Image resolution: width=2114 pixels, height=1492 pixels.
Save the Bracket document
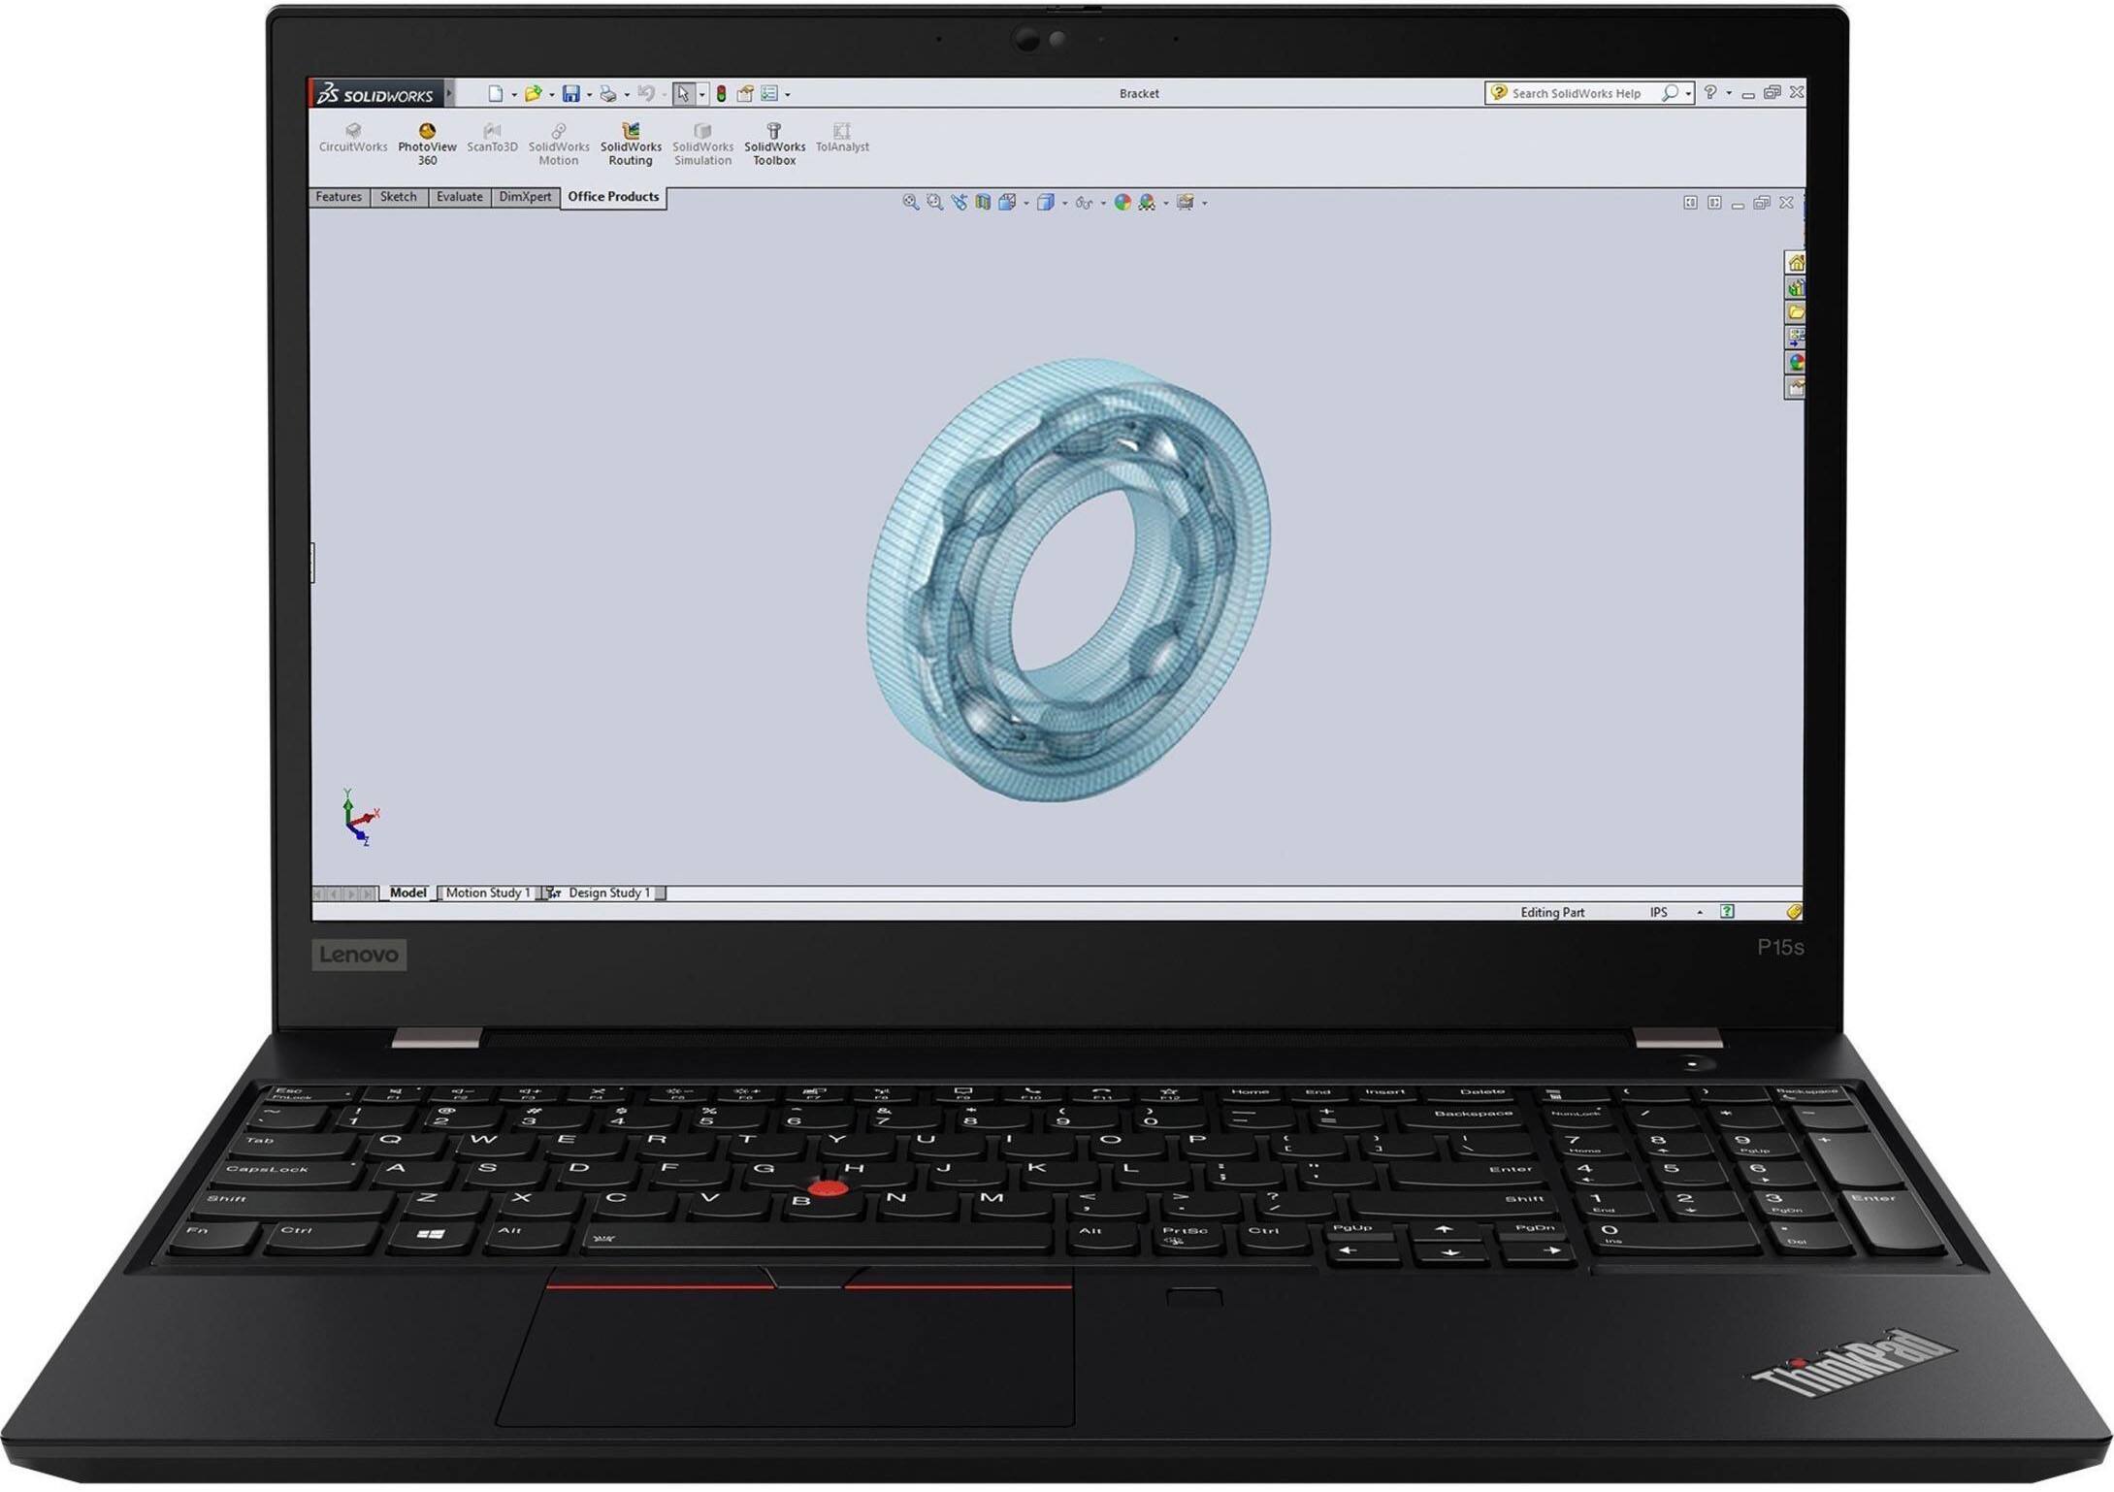click(x=572, y=93)
